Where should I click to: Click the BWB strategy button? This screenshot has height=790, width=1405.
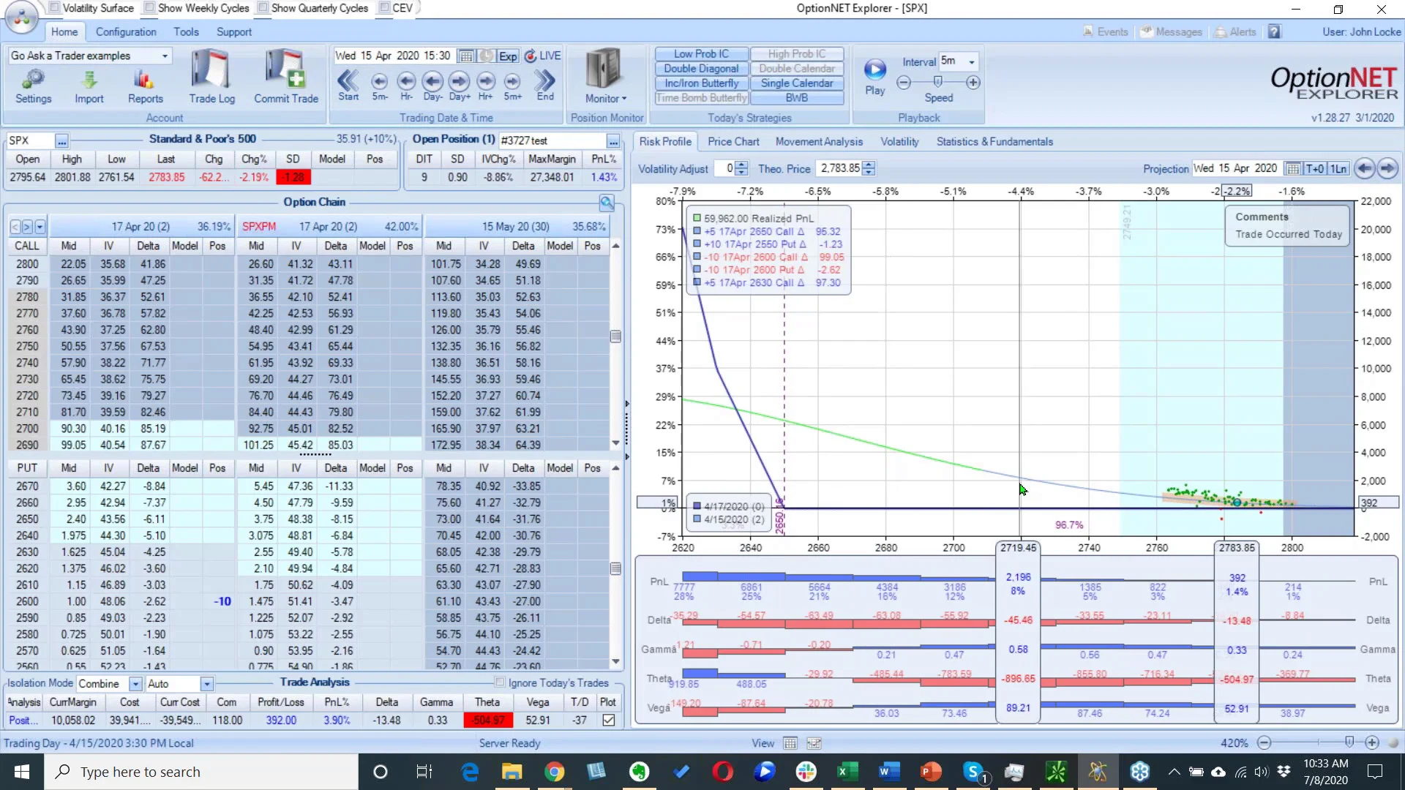pyautogui.click(x=797, y=98)
